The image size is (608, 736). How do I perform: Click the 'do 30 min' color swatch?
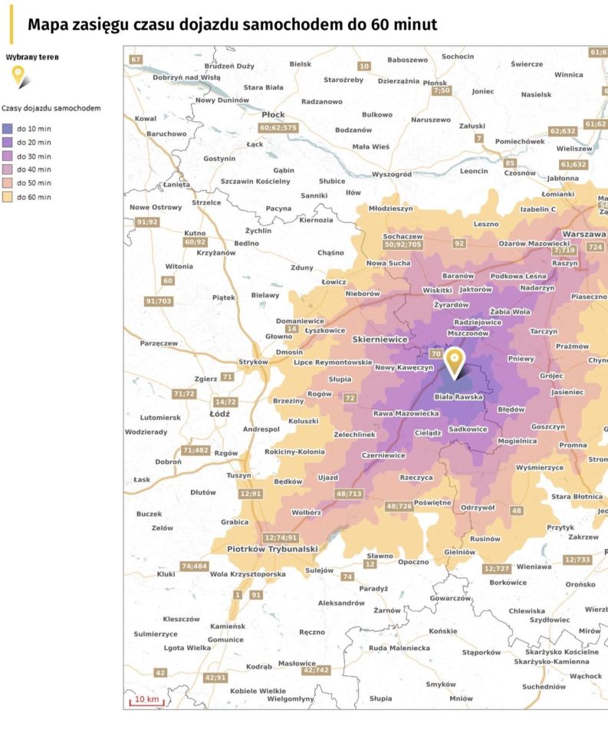(x=8, y=156)
